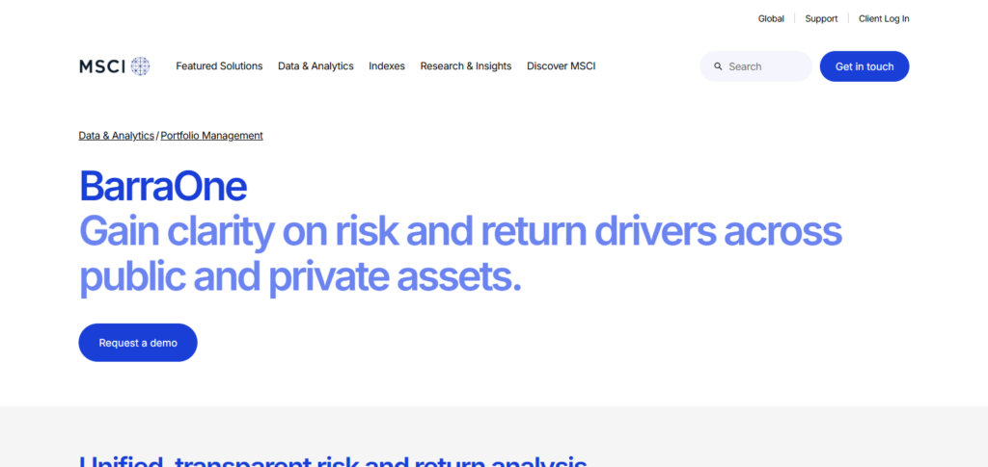Navigate to the Portfolio Management breadcrumb

coord(212,136)
